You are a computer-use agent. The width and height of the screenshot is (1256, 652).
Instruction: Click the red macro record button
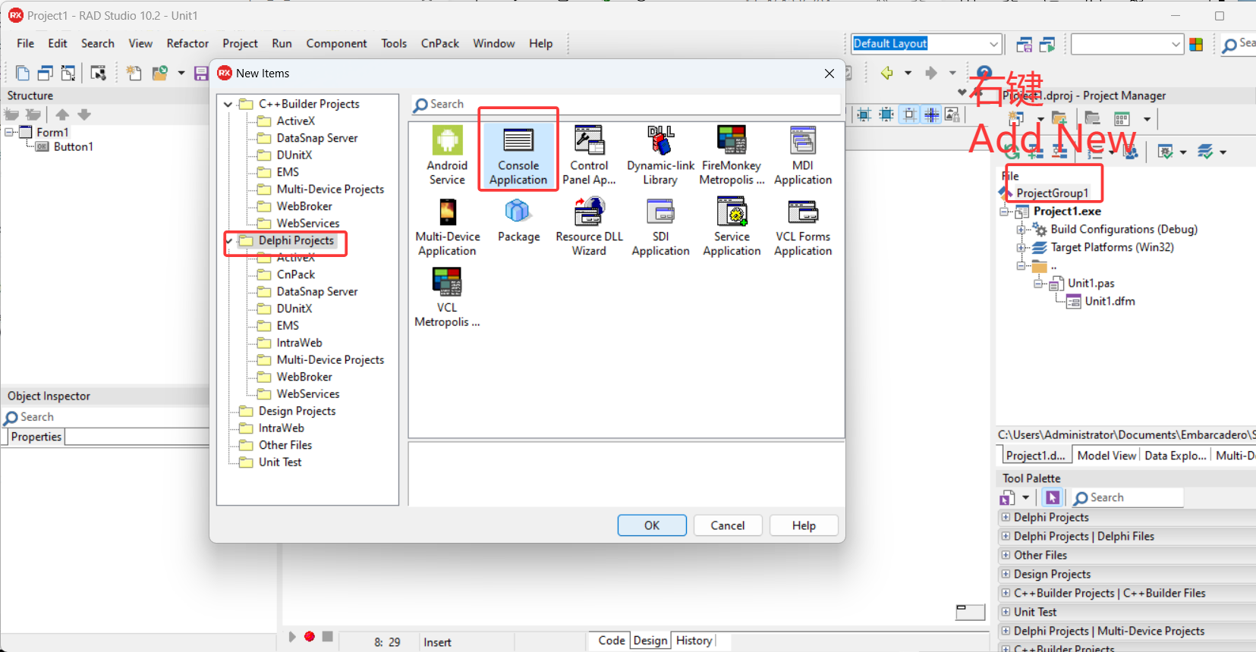(x=310, y=636)
